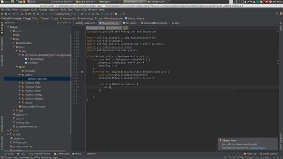Expand the mipmap-hdpi folder node
Image resolution: width=283 pixels, height=159 pixels.
click(x=20, y=83)
